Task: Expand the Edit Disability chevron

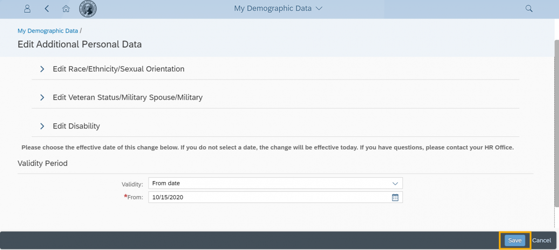Action: tap(42, 126)
